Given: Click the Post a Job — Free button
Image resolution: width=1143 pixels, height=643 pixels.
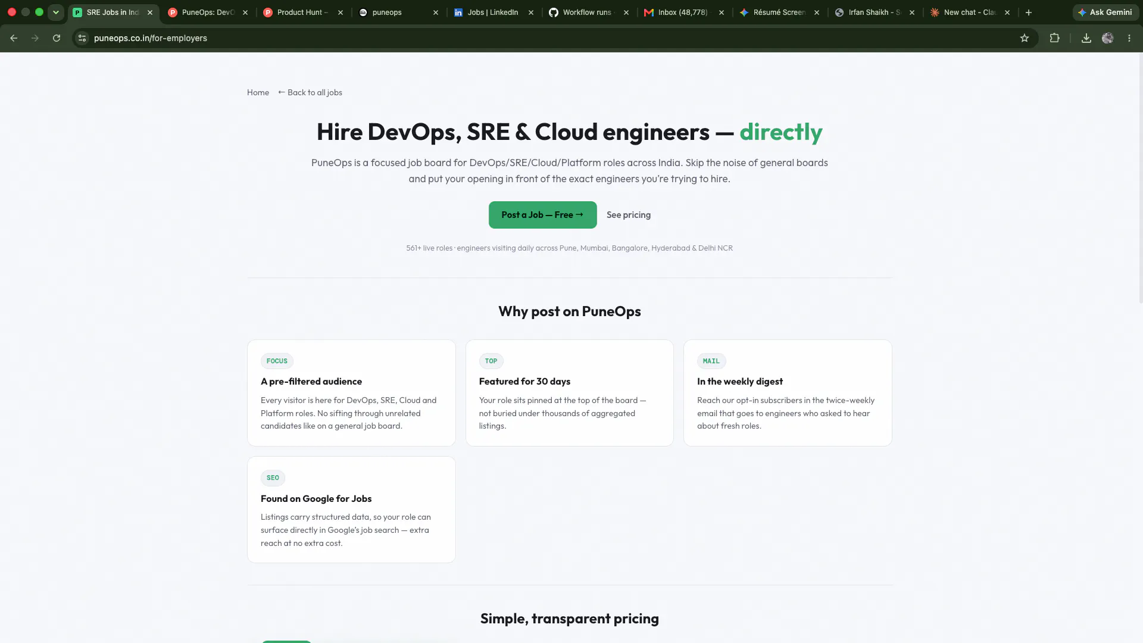Looking at the screenshot, I should [x=542, y=215].
